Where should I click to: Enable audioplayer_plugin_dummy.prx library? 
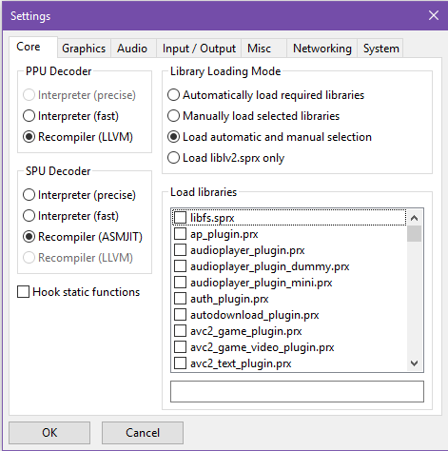click(180, 266)
